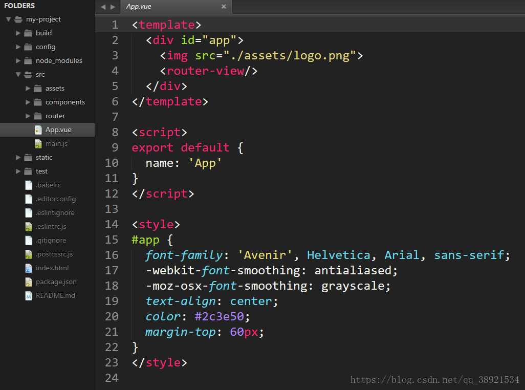Click line number 15 in the gutter
Screen dimensions: 525x390
tap(112, 240)
